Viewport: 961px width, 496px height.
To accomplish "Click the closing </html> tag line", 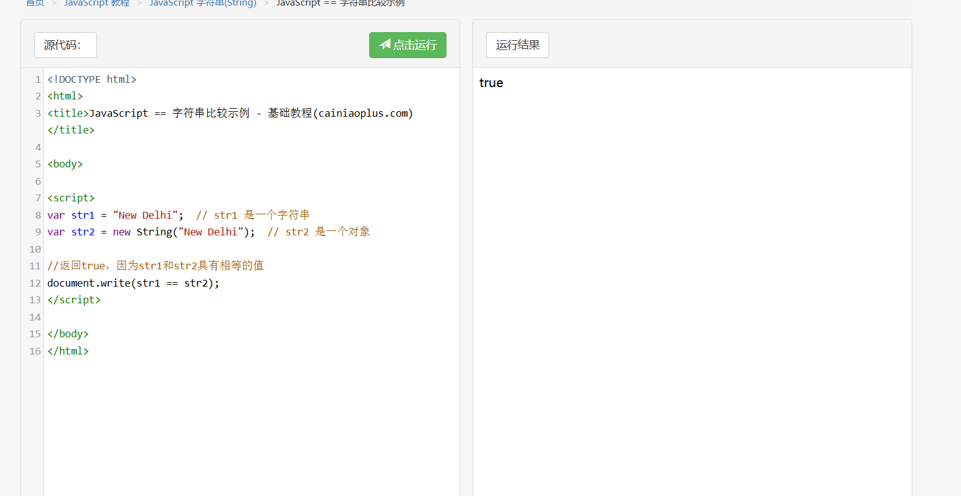I will click(x=68, y=351).
